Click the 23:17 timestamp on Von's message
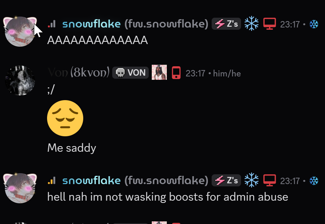325x224 pixels. point(195,73)
